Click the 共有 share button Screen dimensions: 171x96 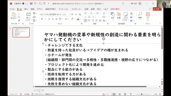(x=157, y=9)
